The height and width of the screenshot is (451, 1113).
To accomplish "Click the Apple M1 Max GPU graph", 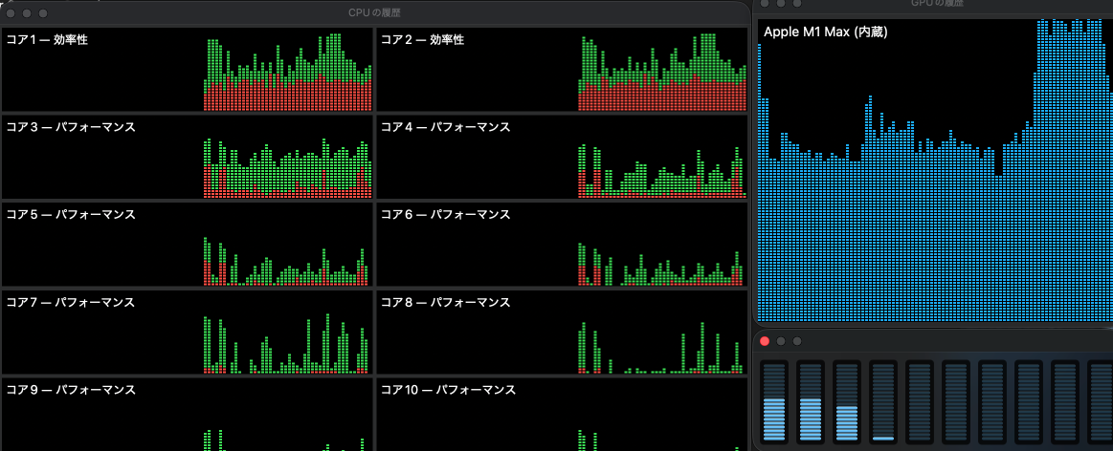I will [x=935, y=170].
